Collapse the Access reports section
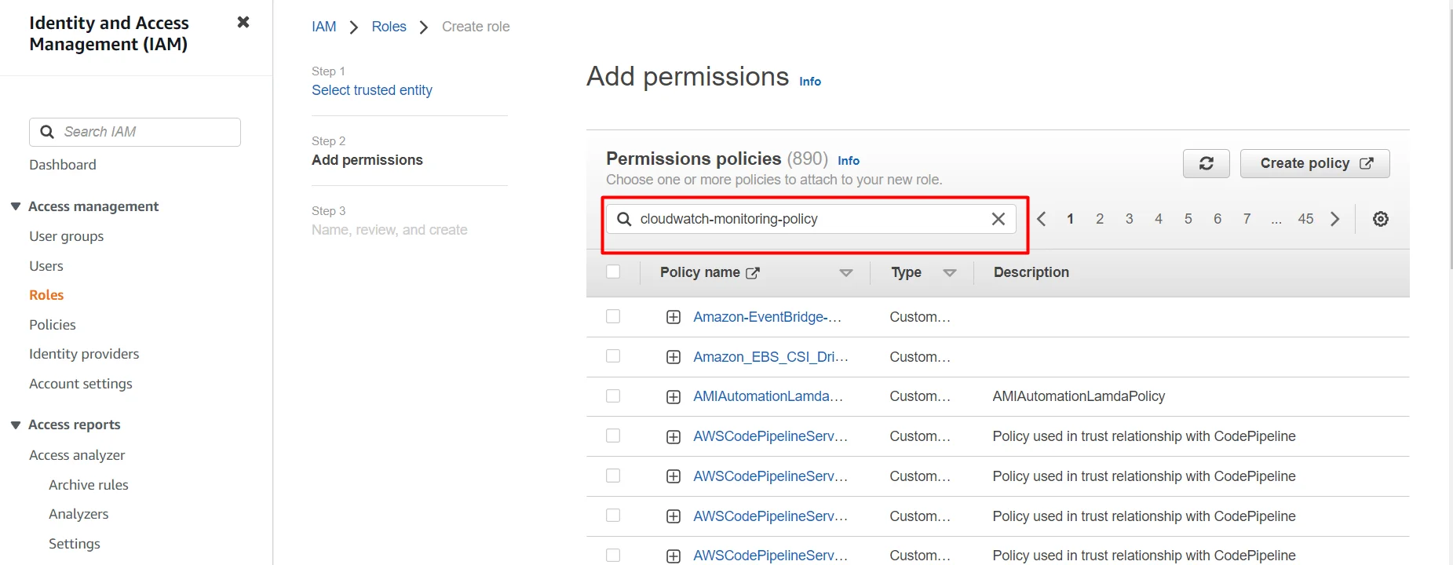Screen dimensions: 1453x565 (x=15, y=425)
